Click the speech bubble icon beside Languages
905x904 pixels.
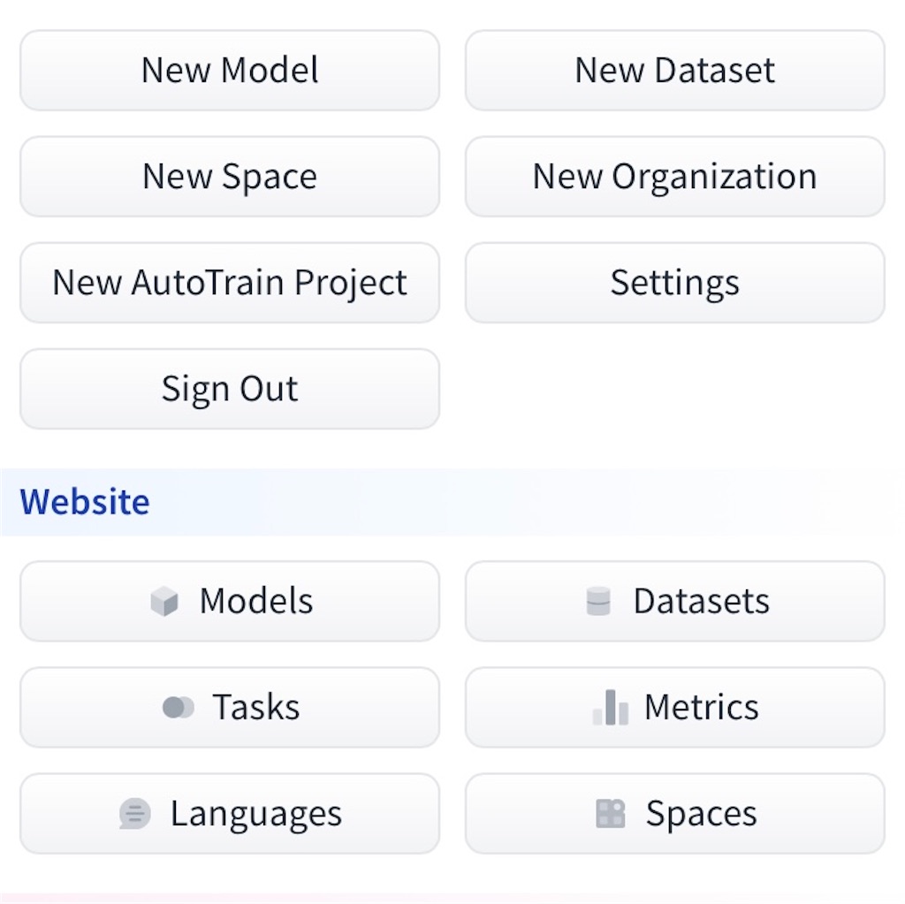[134, 814]
